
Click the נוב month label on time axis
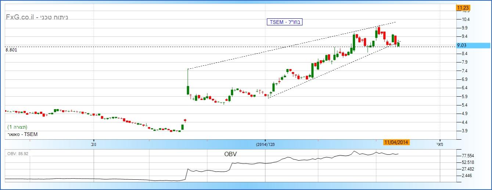[x=93, y=144]
